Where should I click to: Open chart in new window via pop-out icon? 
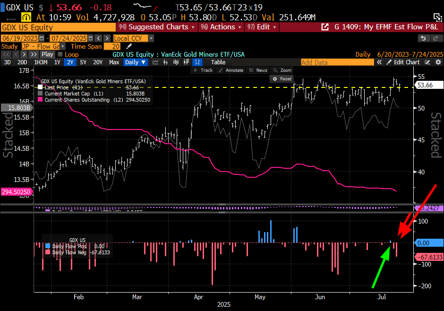pos(325,27)
